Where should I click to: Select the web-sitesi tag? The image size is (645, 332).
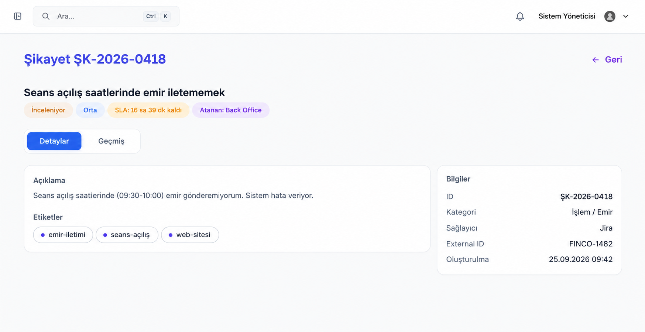click(190, 235)
